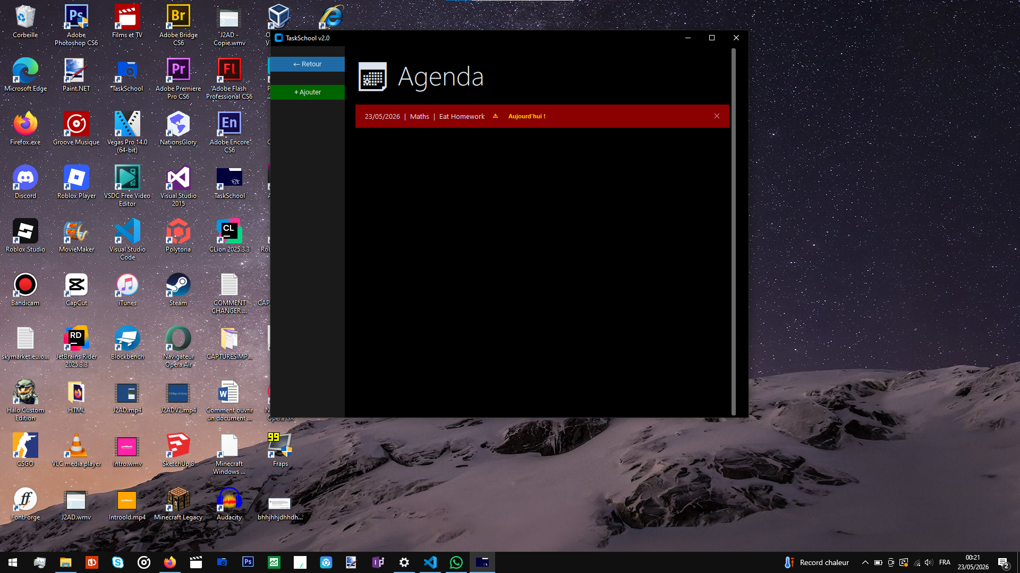Open Paint.NET desktop shortcut
This screenshot has width=1020, height=573.
(76, 75)
